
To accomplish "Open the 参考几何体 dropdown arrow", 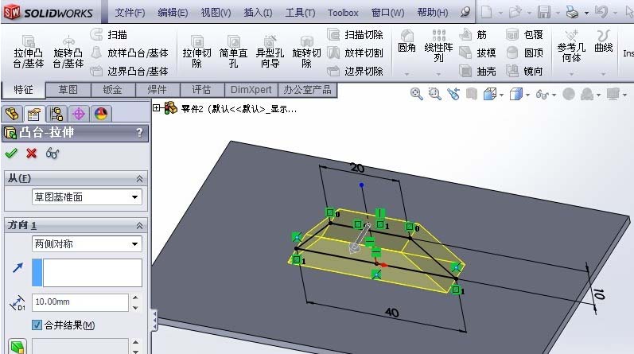I will (571, 74).
